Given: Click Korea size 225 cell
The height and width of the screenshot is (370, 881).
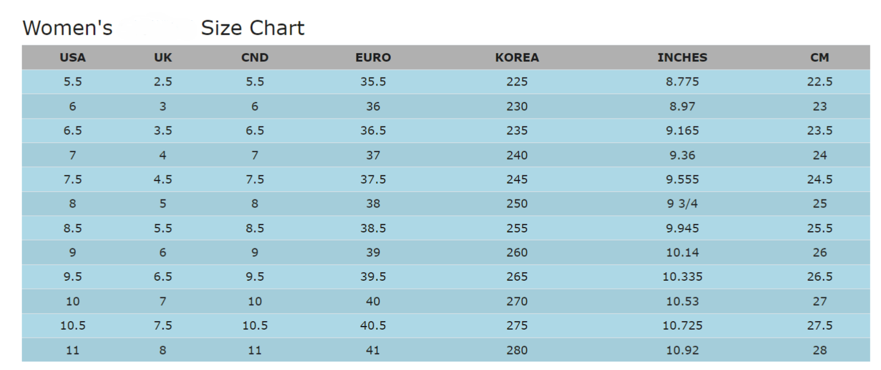Looking at the screenshot, I should point(517,82).
